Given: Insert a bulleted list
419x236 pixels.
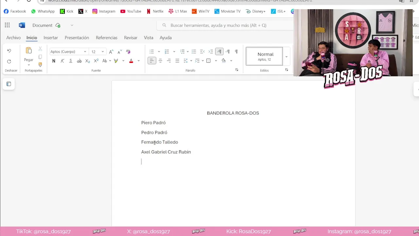Looking at the screenshot, I should pyautogui.click(x=152, y=51).
